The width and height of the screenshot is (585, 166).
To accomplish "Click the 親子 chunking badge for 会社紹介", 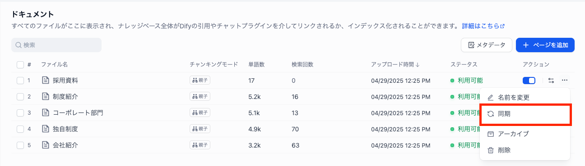I will [200, 145].
